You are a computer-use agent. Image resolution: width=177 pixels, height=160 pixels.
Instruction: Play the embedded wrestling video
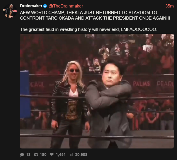tap(97, 91)
